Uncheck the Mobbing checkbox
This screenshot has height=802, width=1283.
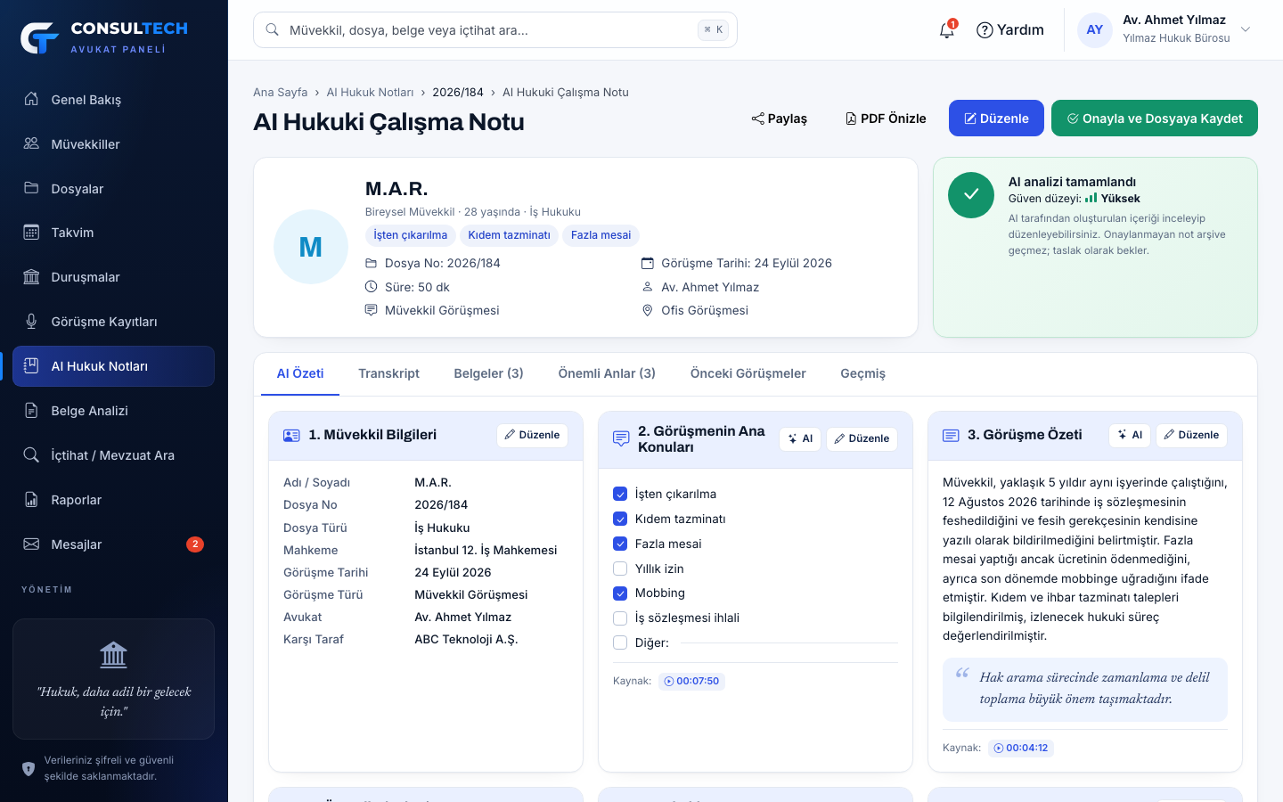620,593
